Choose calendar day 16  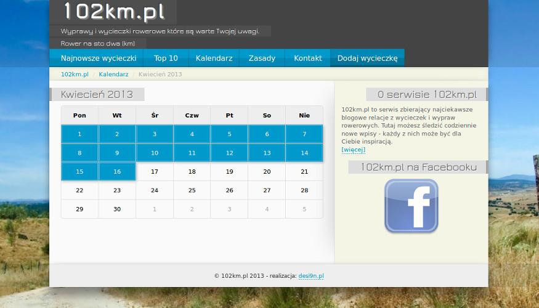coord(117,172)
